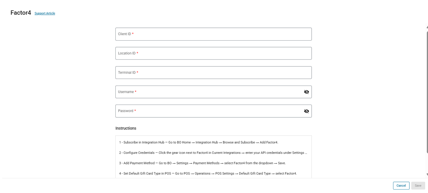Click into the Terminal ID field

pos(213,73)
